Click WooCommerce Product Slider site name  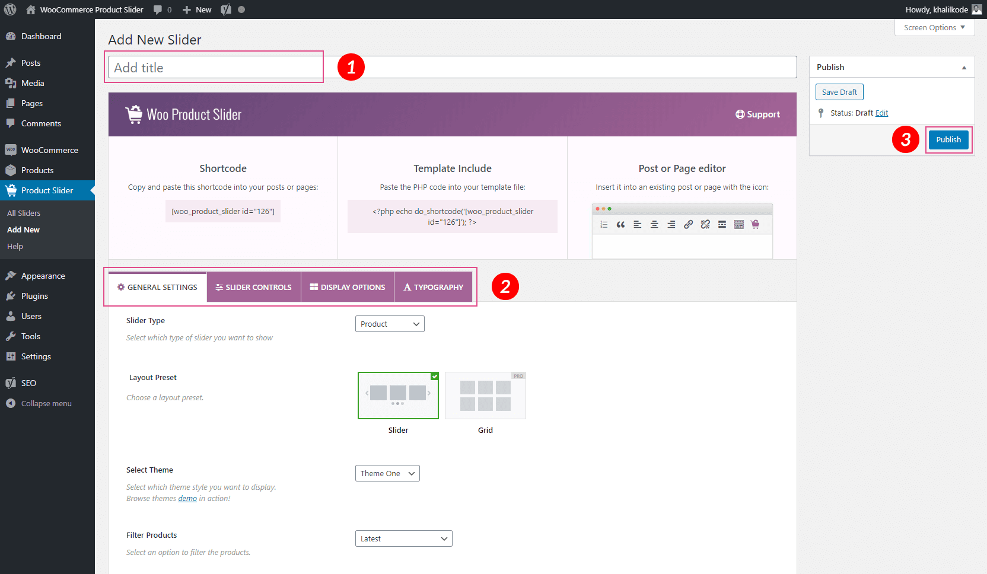(91, 9)
